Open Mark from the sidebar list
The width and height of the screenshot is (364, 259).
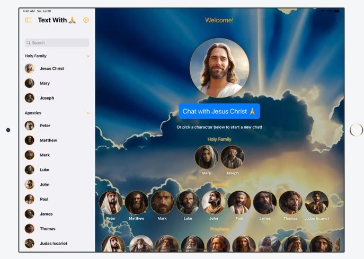click(45, 155)
